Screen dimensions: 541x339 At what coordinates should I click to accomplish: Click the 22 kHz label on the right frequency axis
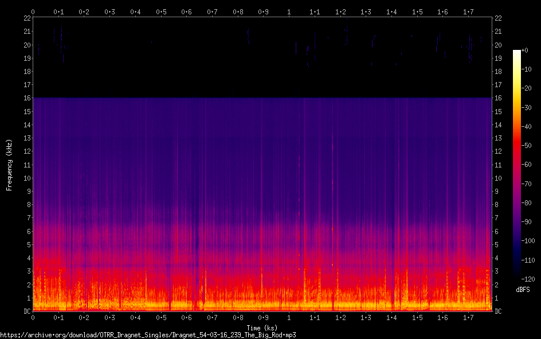pyautogui.click(x=498, y=18)
